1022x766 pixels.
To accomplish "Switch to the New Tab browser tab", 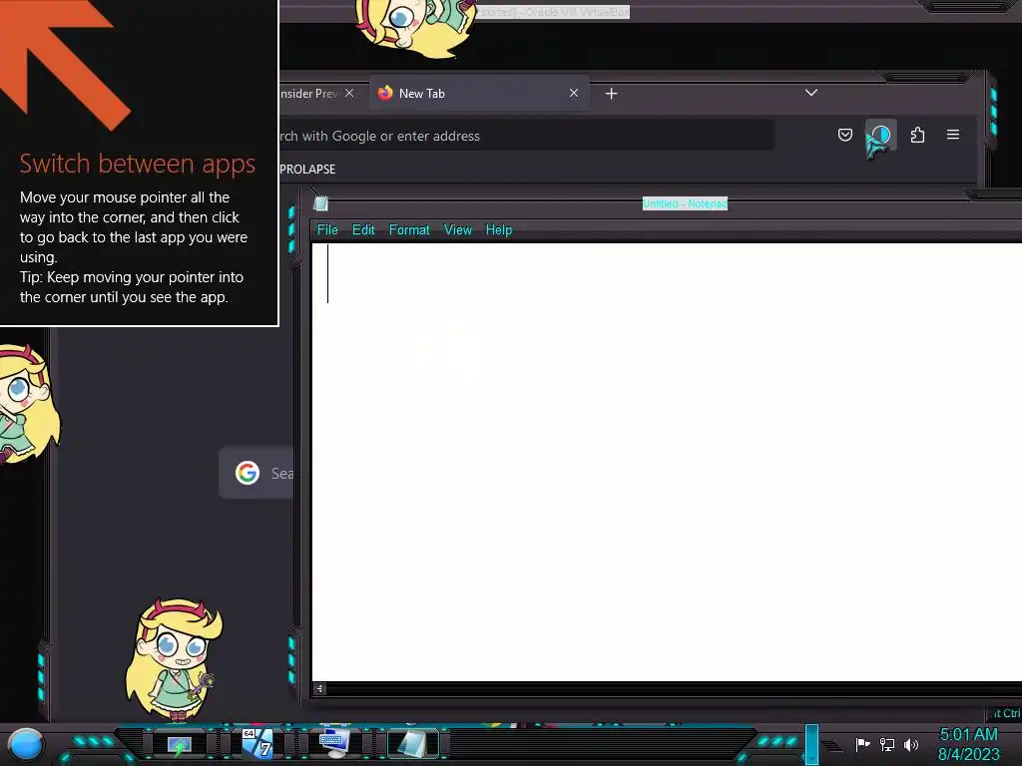I will pos(478,93).
